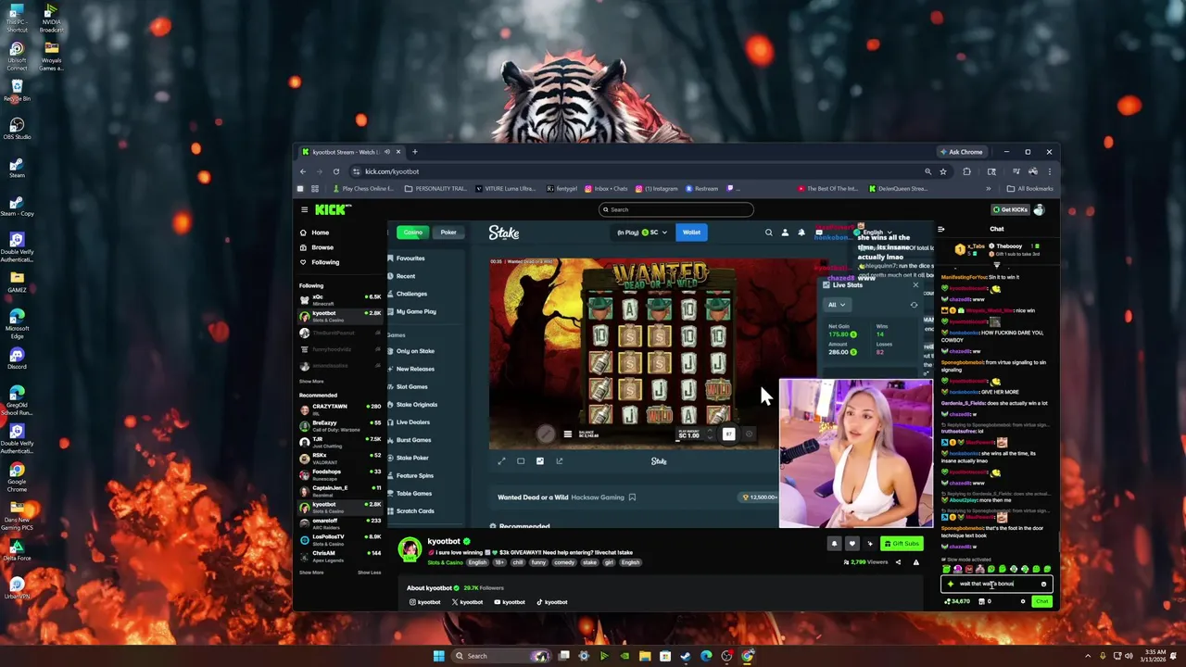Open Restream bookmark
The image size is (1186, 667).
click(701, 189)
